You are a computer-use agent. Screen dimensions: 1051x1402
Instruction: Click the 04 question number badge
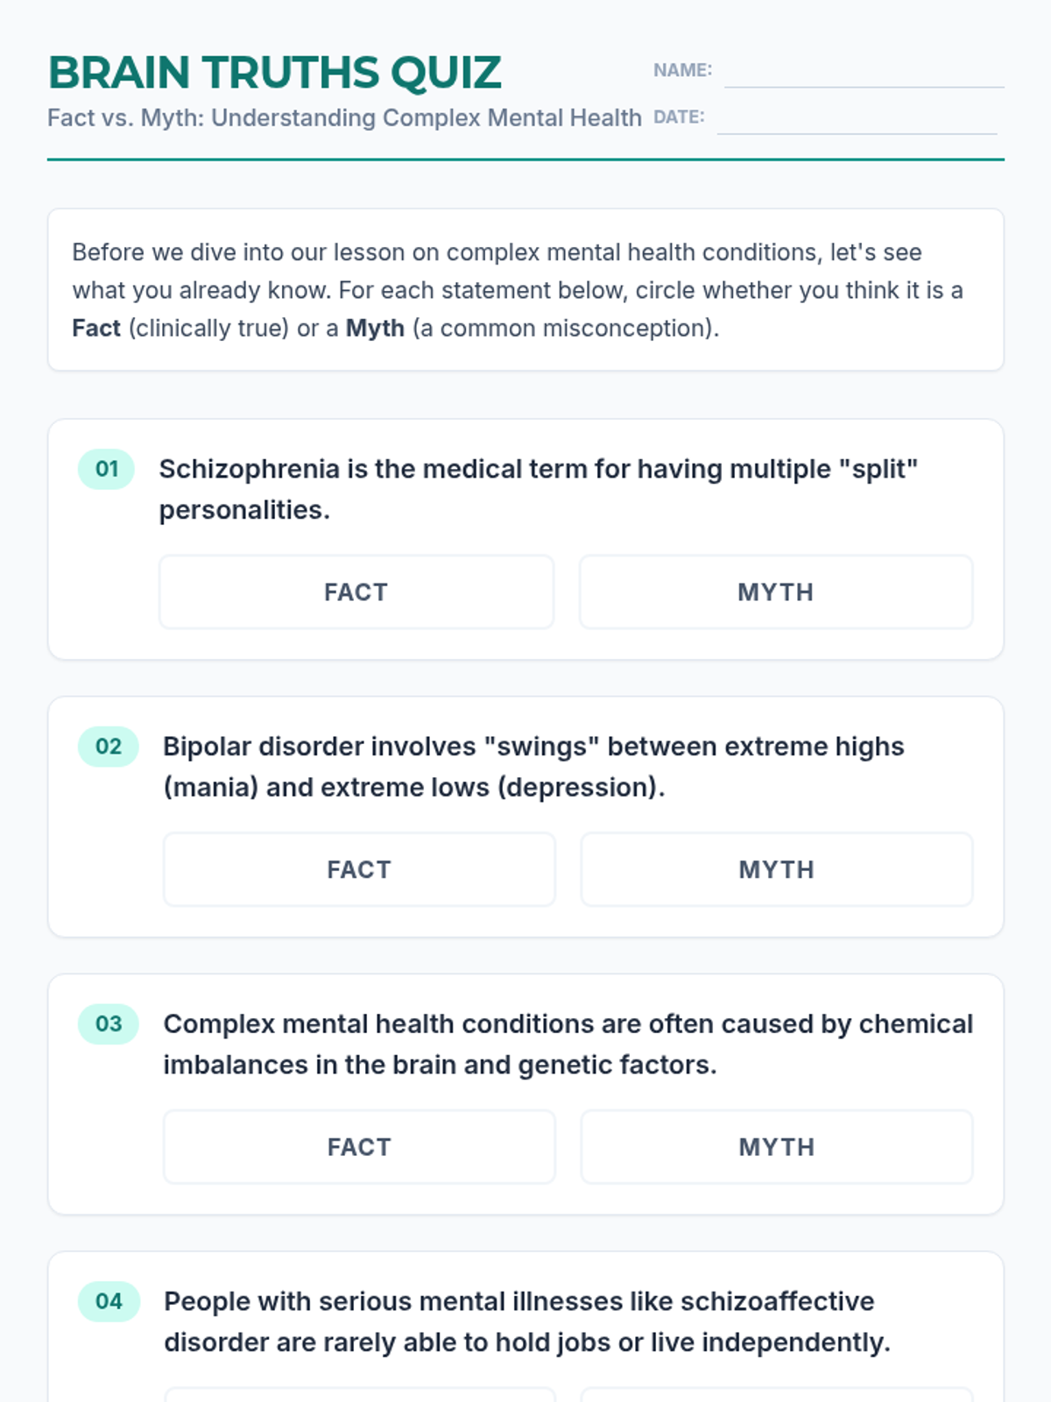tap(109, 1301)
